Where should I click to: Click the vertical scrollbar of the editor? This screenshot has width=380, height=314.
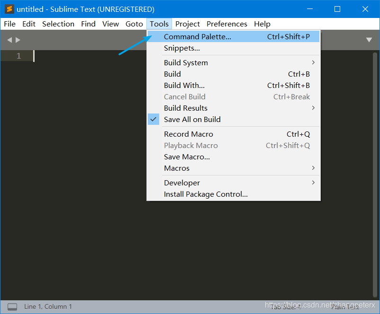(375, 174)
